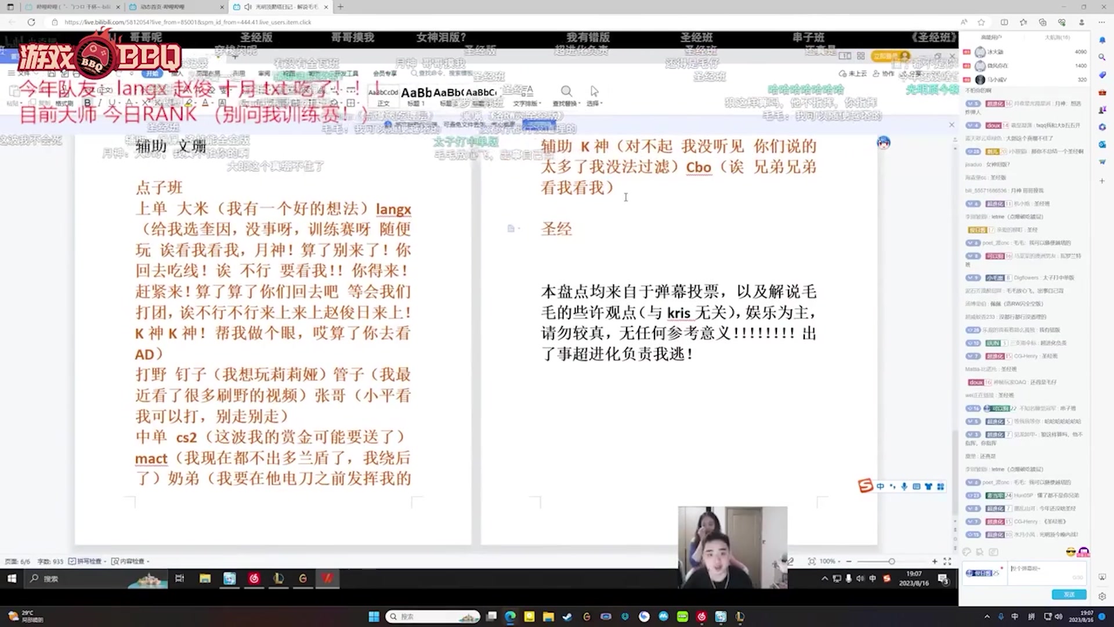Viewport: 1114px width, 627px height.
Task: Click the Edge browser icon on bottom taskbar
Action: (510, 617)
